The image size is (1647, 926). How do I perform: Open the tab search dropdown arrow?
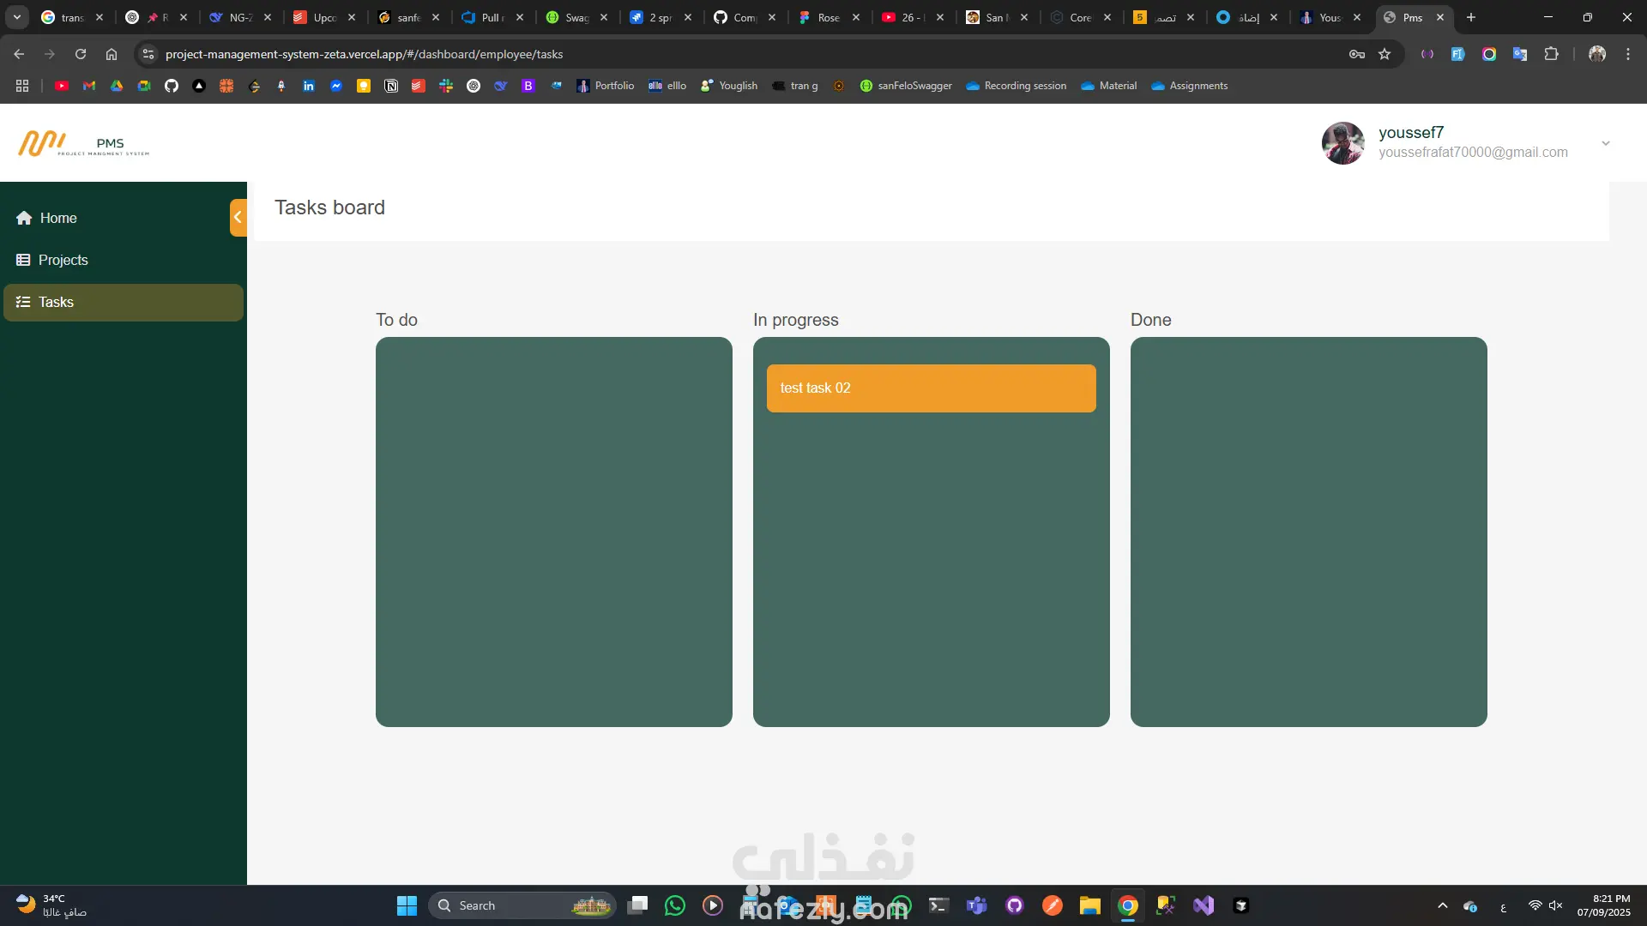pyautogui.click(x=17, y=17)
